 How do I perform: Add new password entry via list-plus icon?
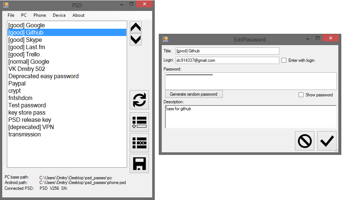pyautogui.click(x=139, y=122)
